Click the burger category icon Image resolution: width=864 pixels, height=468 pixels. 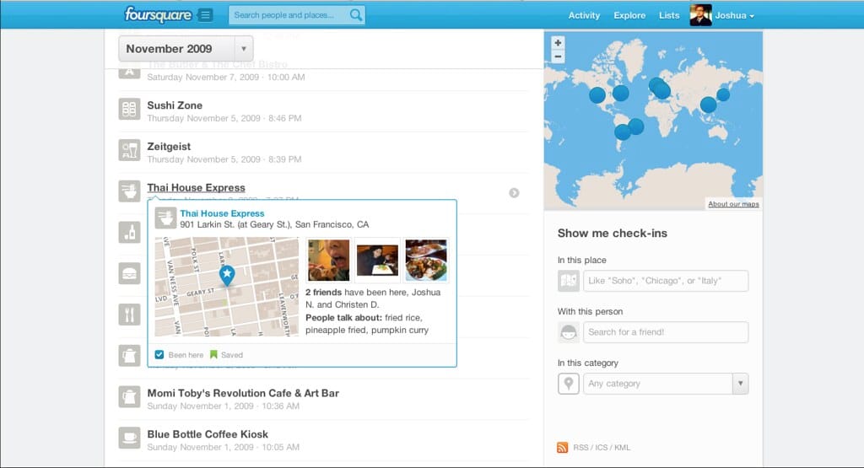click(129, 274)
